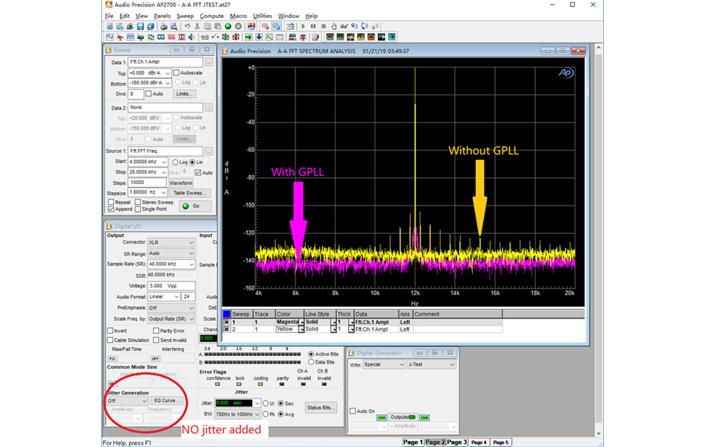706x447 pixels.
Task: Click the Table Sweep... button
Action: coord(190,193)
